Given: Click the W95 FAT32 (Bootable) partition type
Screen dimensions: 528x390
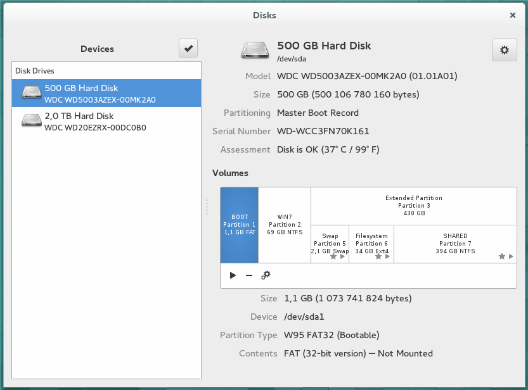Looking at the screenshot, I should point(332,335).
